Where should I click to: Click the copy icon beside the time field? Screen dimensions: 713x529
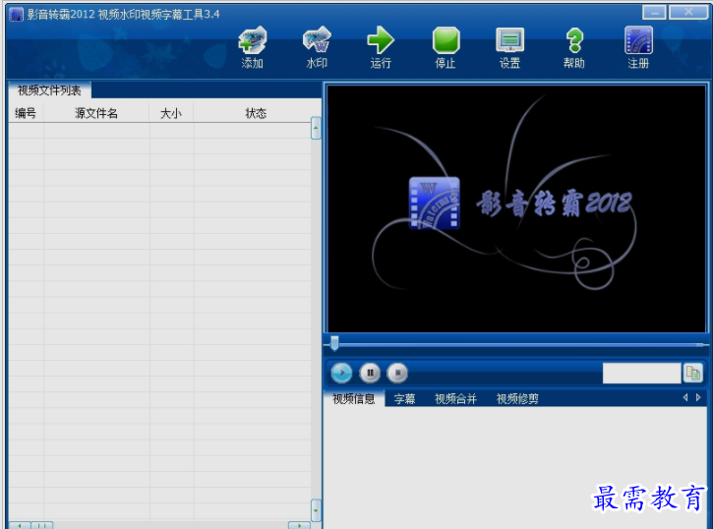click(x=693, y=373)
